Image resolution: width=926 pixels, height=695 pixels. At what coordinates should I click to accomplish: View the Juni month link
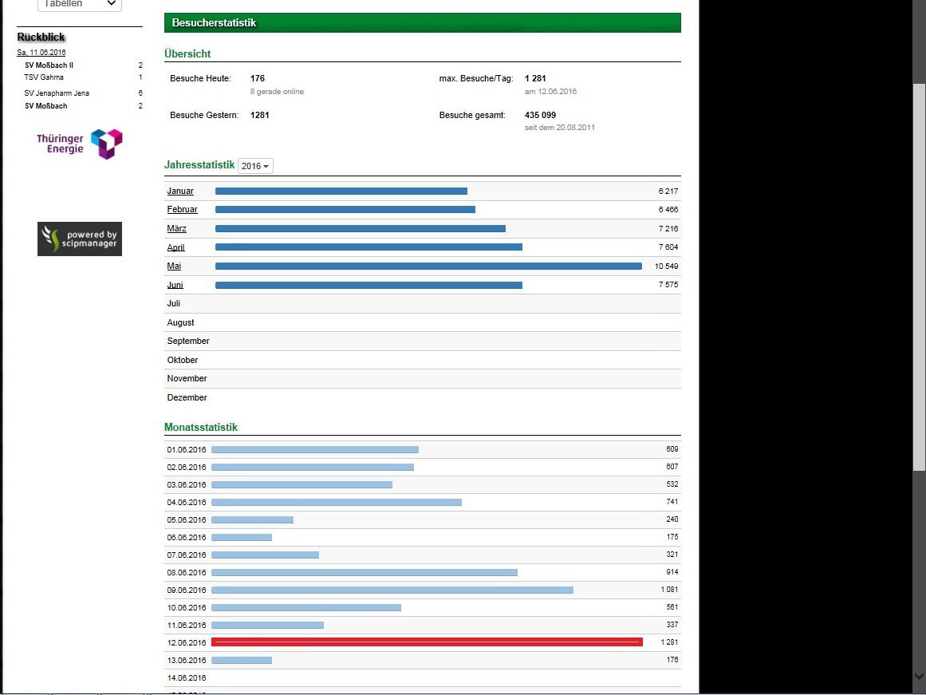click(x=175, y=285)
